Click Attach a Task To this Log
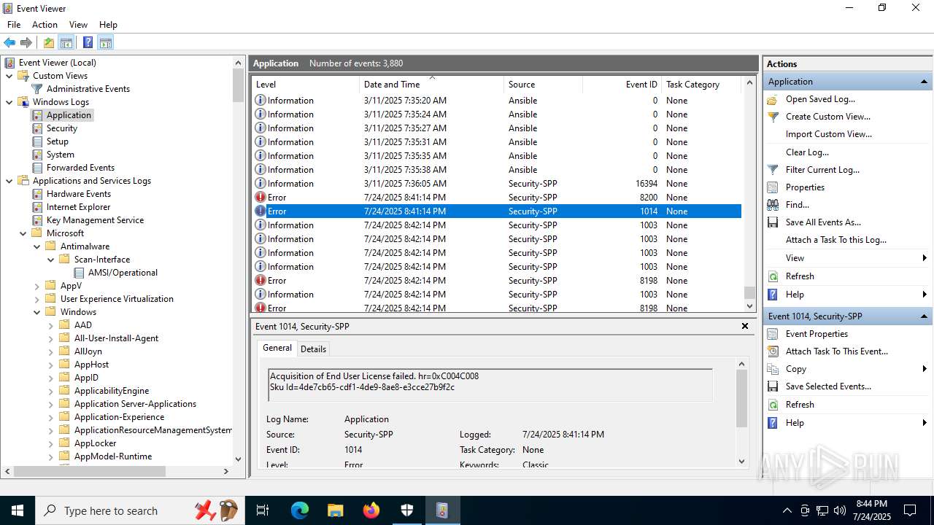934x525 pixels. [836, 240]
